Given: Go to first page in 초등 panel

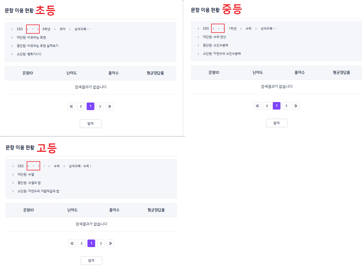Looking at the screenshot, I should [x=71, y=106].
